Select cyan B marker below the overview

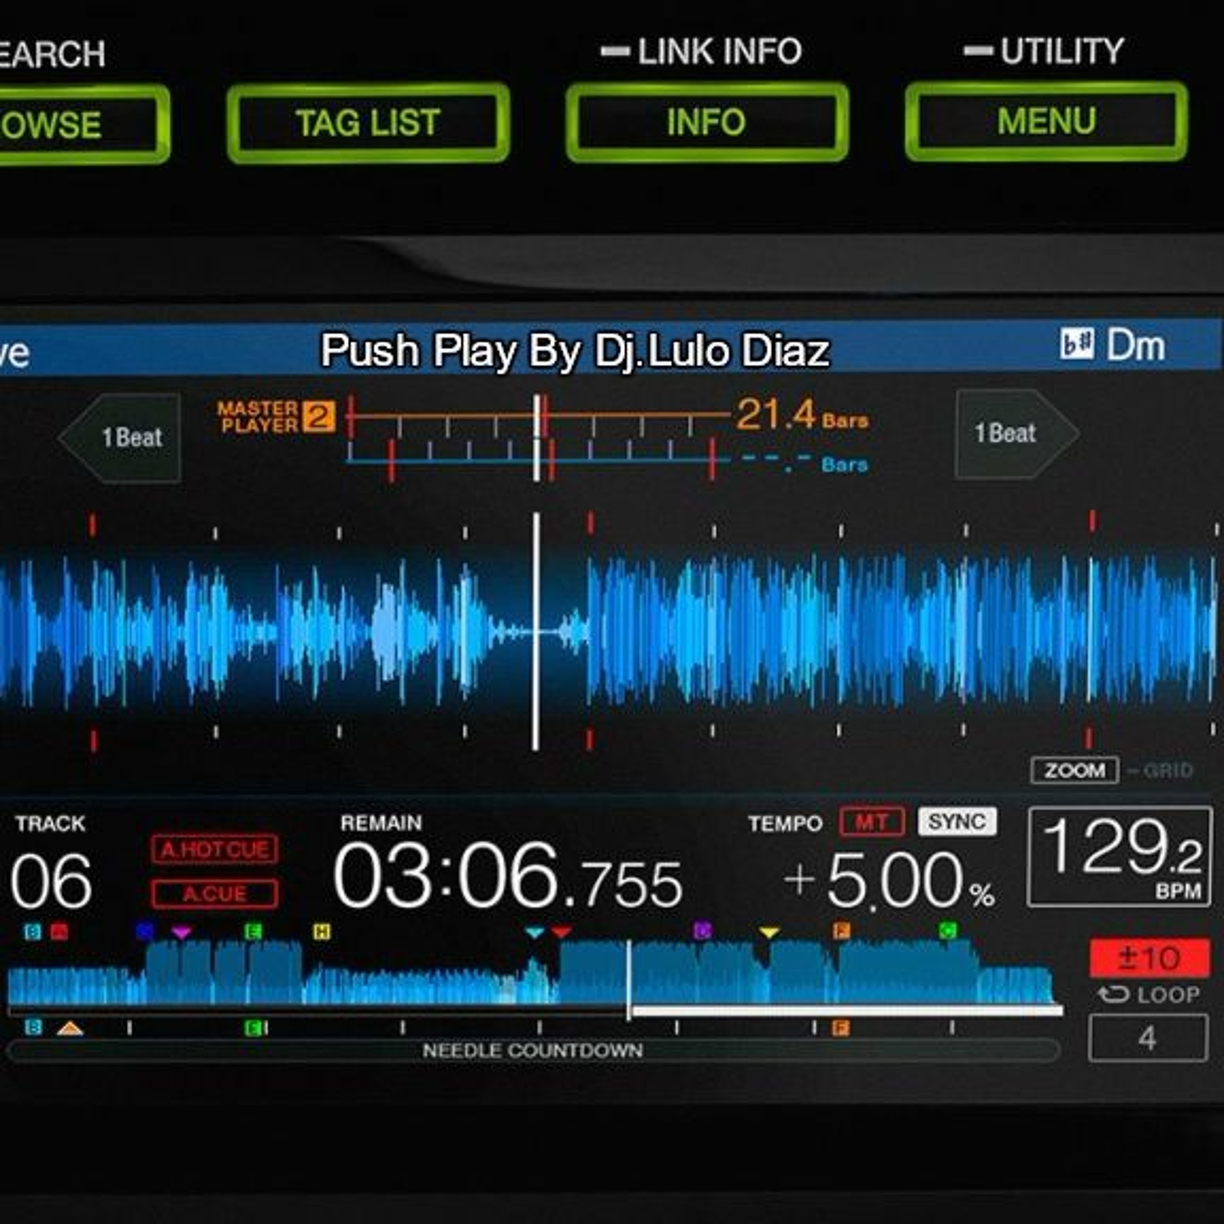click(x=33, y=1027)
